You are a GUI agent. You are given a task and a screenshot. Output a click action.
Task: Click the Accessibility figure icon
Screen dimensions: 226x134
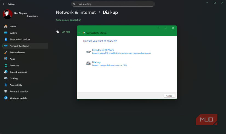pos(6,85)
